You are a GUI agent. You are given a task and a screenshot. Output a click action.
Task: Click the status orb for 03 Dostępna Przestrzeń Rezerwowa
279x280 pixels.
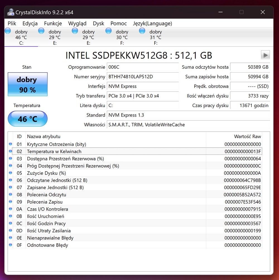(11, 158)
